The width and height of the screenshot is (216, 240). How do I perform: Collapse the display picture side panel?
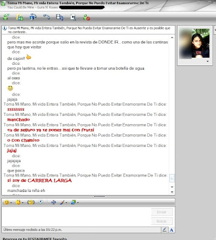click(x=215, y=30)
